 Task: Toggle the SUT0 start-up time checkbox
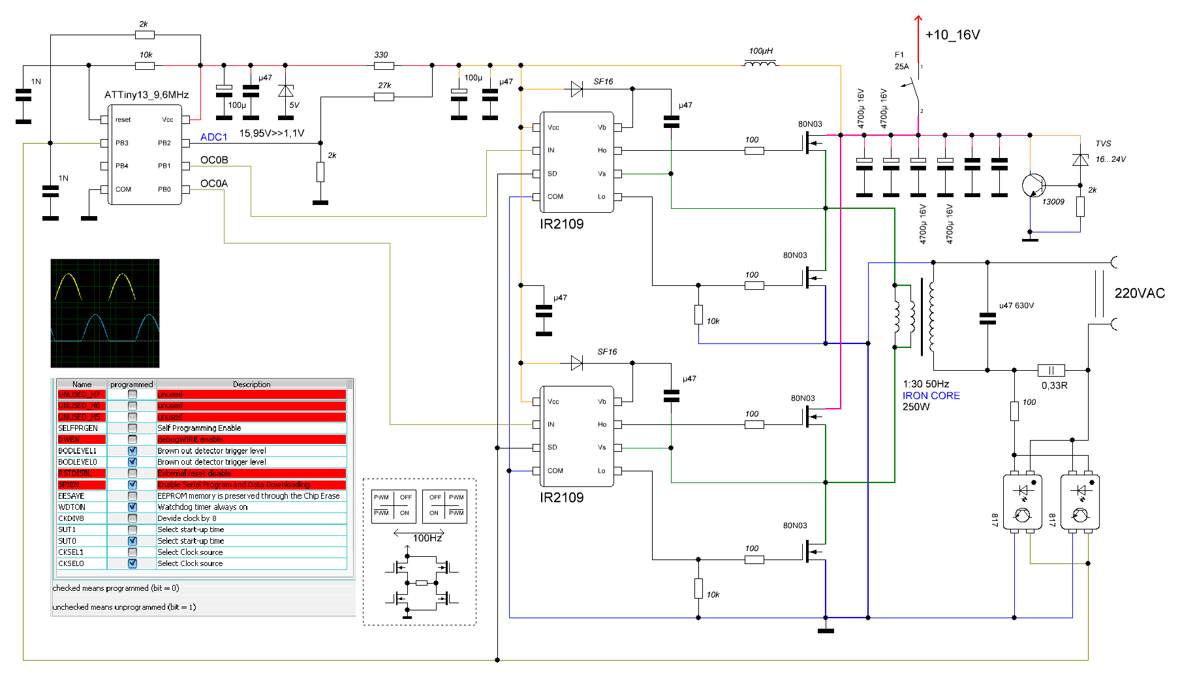click(x=132, y=541)
